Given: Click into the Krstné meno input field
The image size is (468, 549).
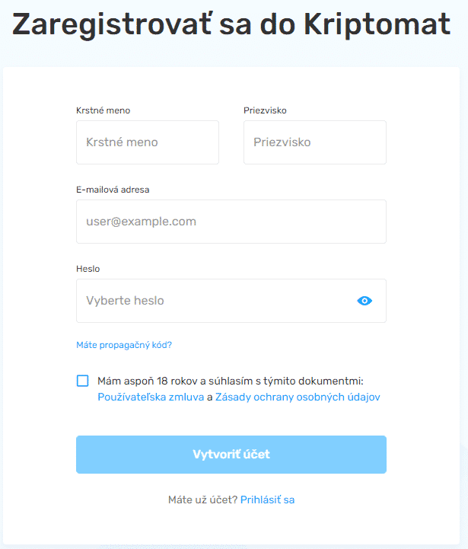Looking at the screenshot, I should (x=147, y=142).
